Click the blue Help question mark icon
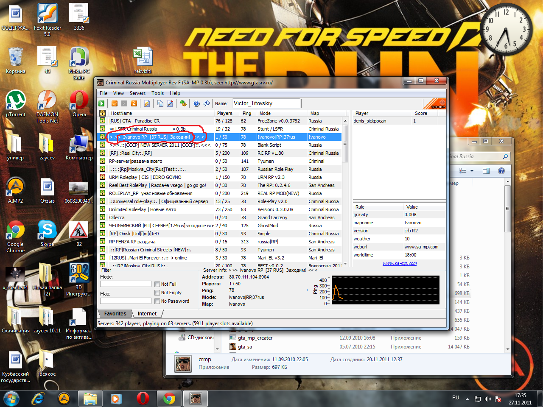 click(196, 103)
